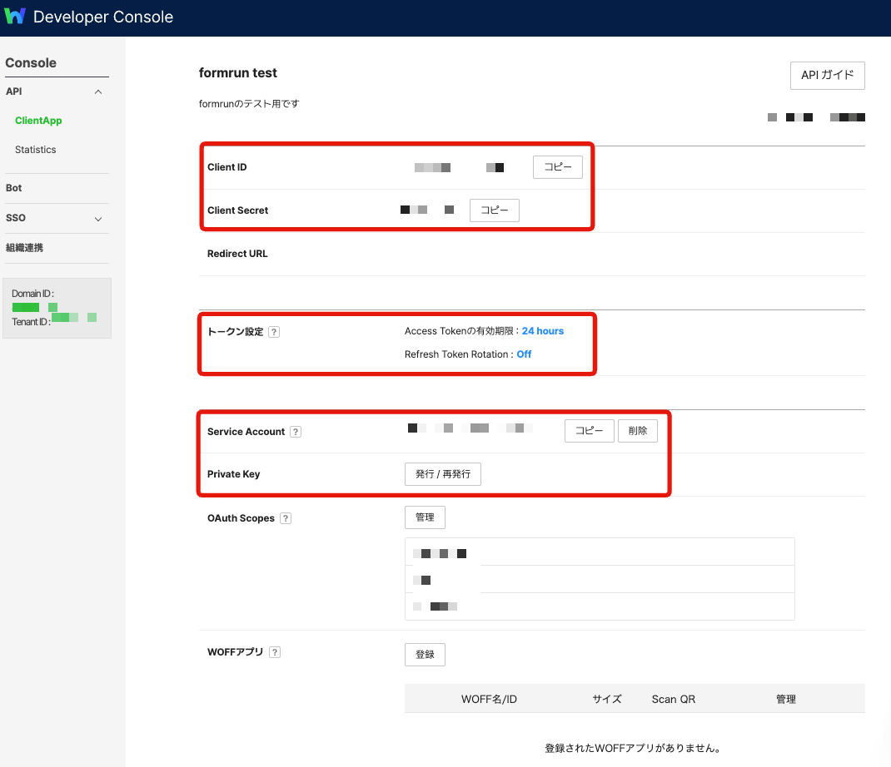Viewport: 891px width, 767px height.
Task: Click 管理 button for OAuth Scopes
Action: click(x=425, y=517)
